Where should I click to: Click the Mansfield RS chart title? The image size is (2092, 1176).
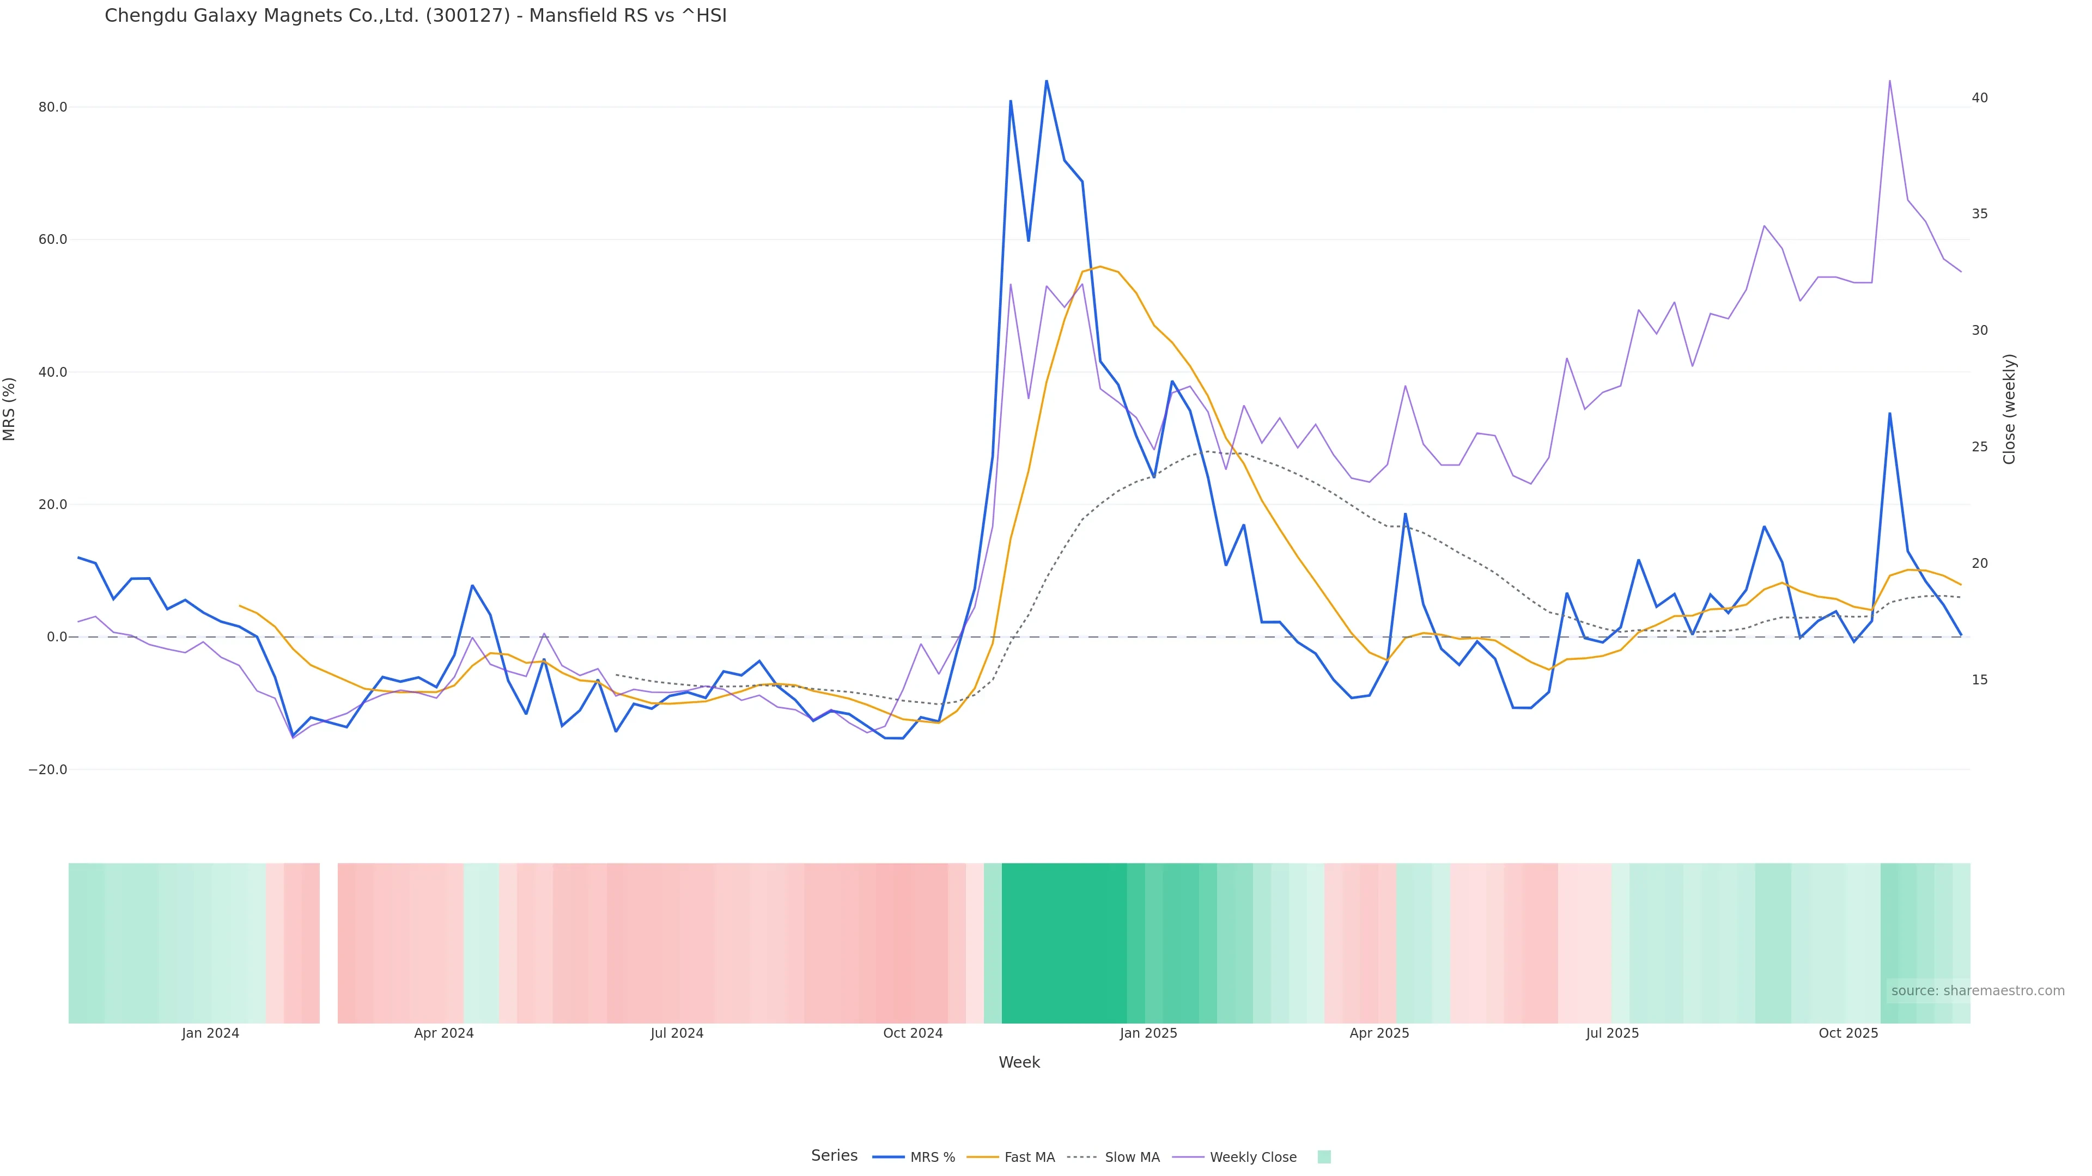click(x=415, y=15)
